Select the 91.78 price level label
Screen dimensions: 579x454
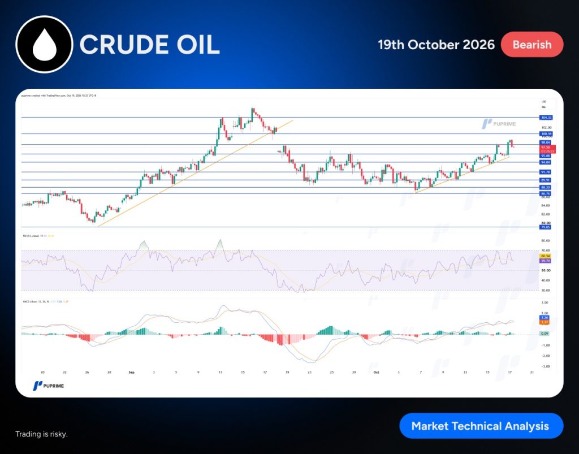(x=545, y=172)
